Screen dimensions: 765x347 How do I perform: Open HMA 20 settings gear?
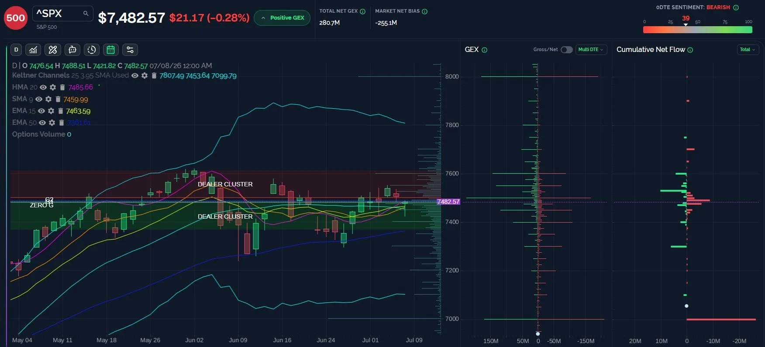53,87
